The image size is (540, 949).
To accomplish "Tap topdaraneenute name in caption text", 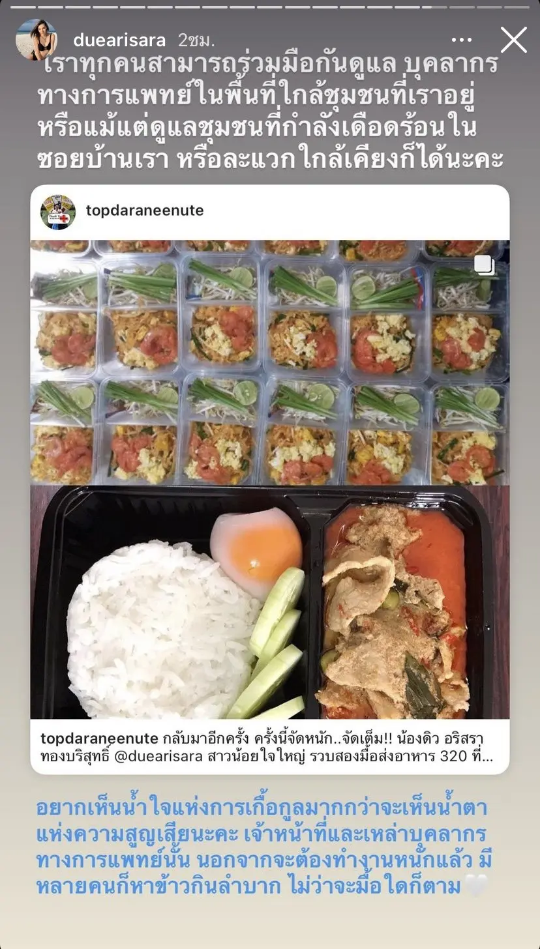I will point(99,738).
